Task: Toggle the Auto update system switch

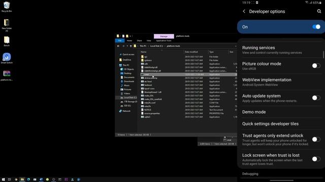Action: [316, 98]
